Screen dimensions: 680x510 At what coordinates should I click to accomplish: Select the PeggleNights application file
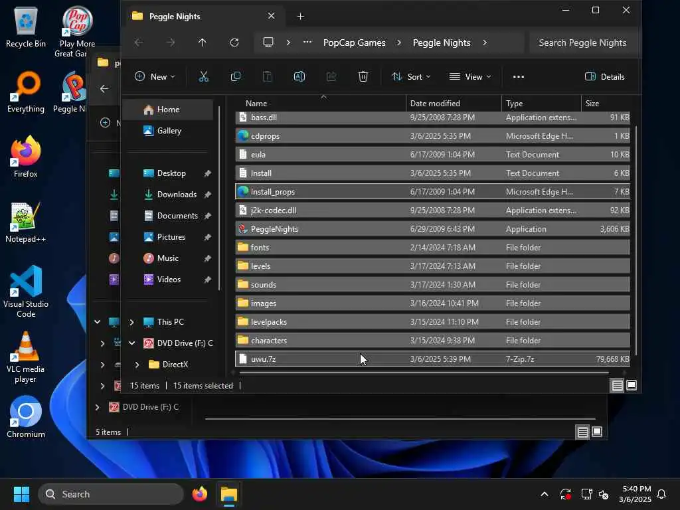click(433, 229)
